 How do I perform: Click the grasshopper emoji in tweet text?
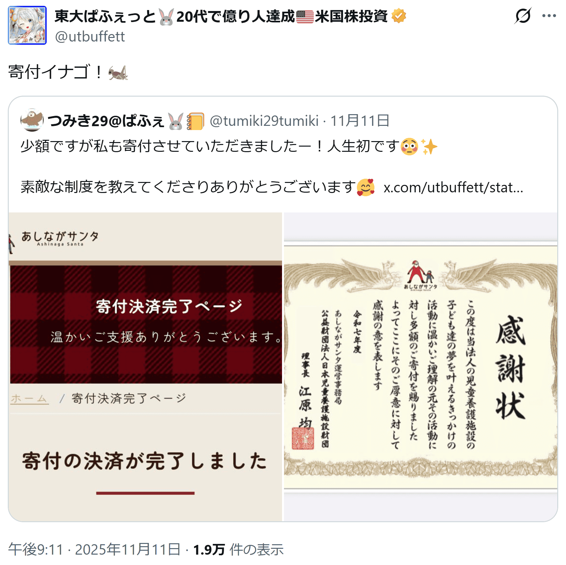(118, 72)
